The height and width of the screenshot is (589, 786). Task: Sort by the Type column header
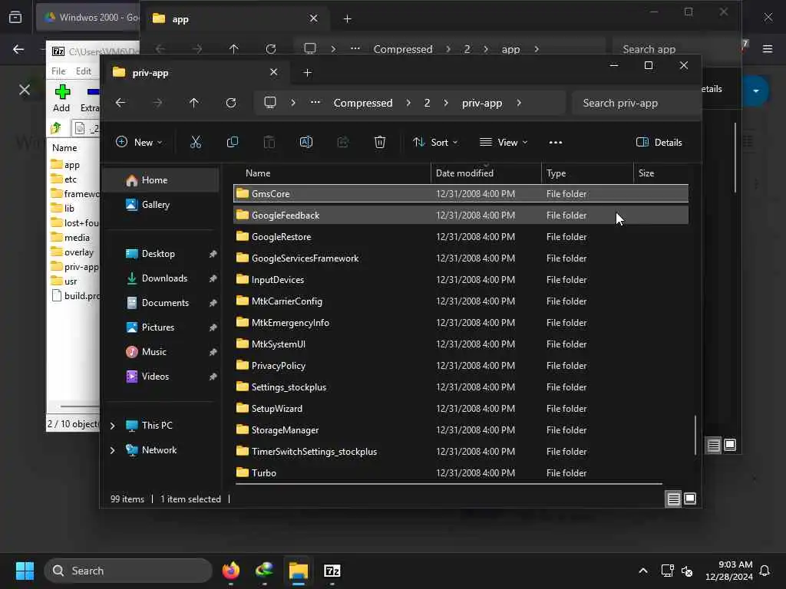click(x=587, y=173)
